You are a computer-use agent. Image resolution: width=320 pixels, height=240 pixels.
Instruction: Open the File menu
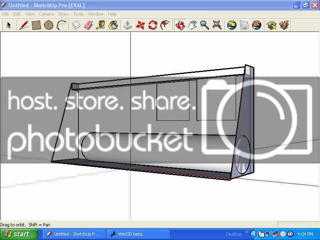pyautogui.click(x=5, y=14)
